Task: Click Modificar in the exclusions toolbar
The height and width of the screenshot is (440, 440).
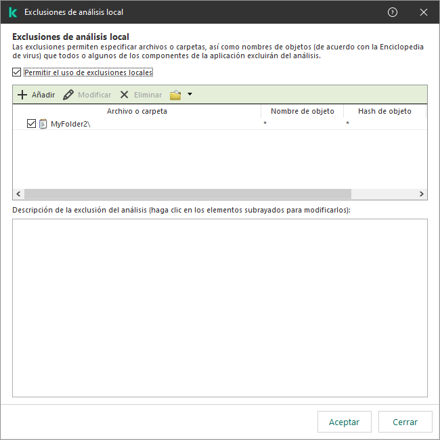Action: coord(87,95)
